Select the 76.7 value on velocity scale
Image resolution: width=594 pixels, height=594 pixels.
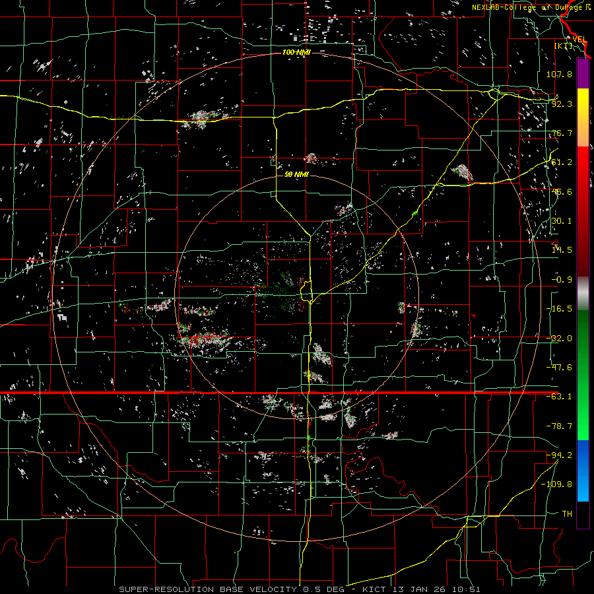(562, 133)
